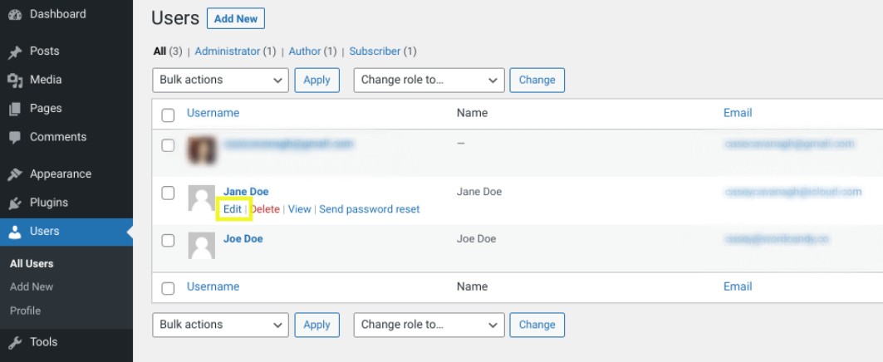
Task: Open the top Bulk actions dropdown
Action: coord(220,80)
